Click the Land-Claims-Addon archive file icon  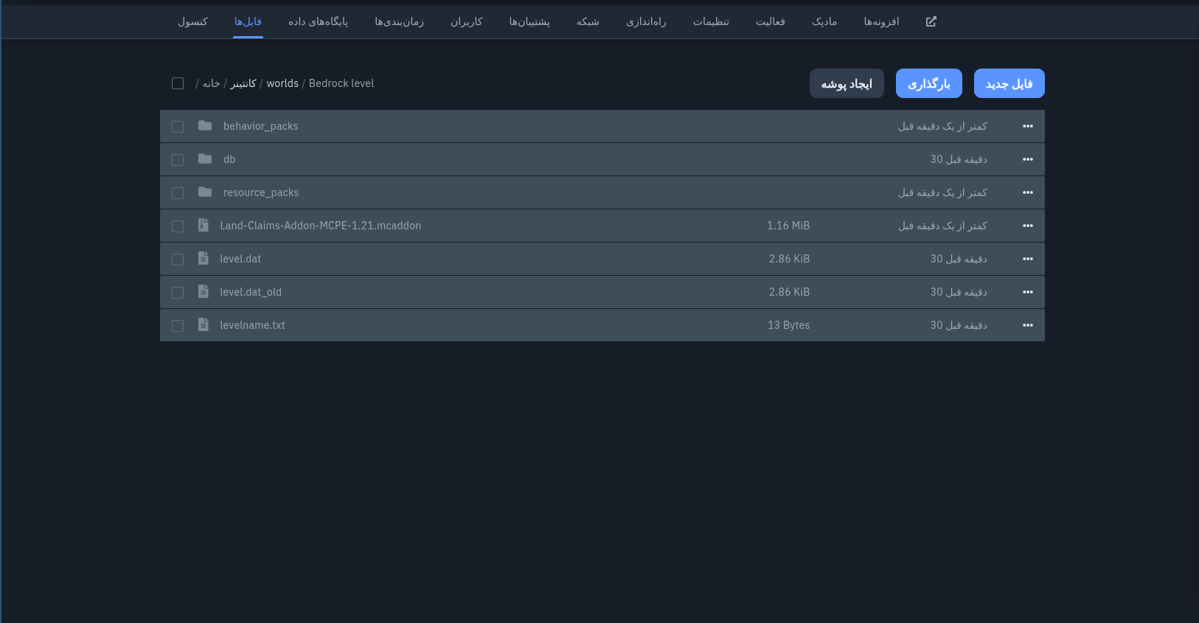tap(204, 226)
